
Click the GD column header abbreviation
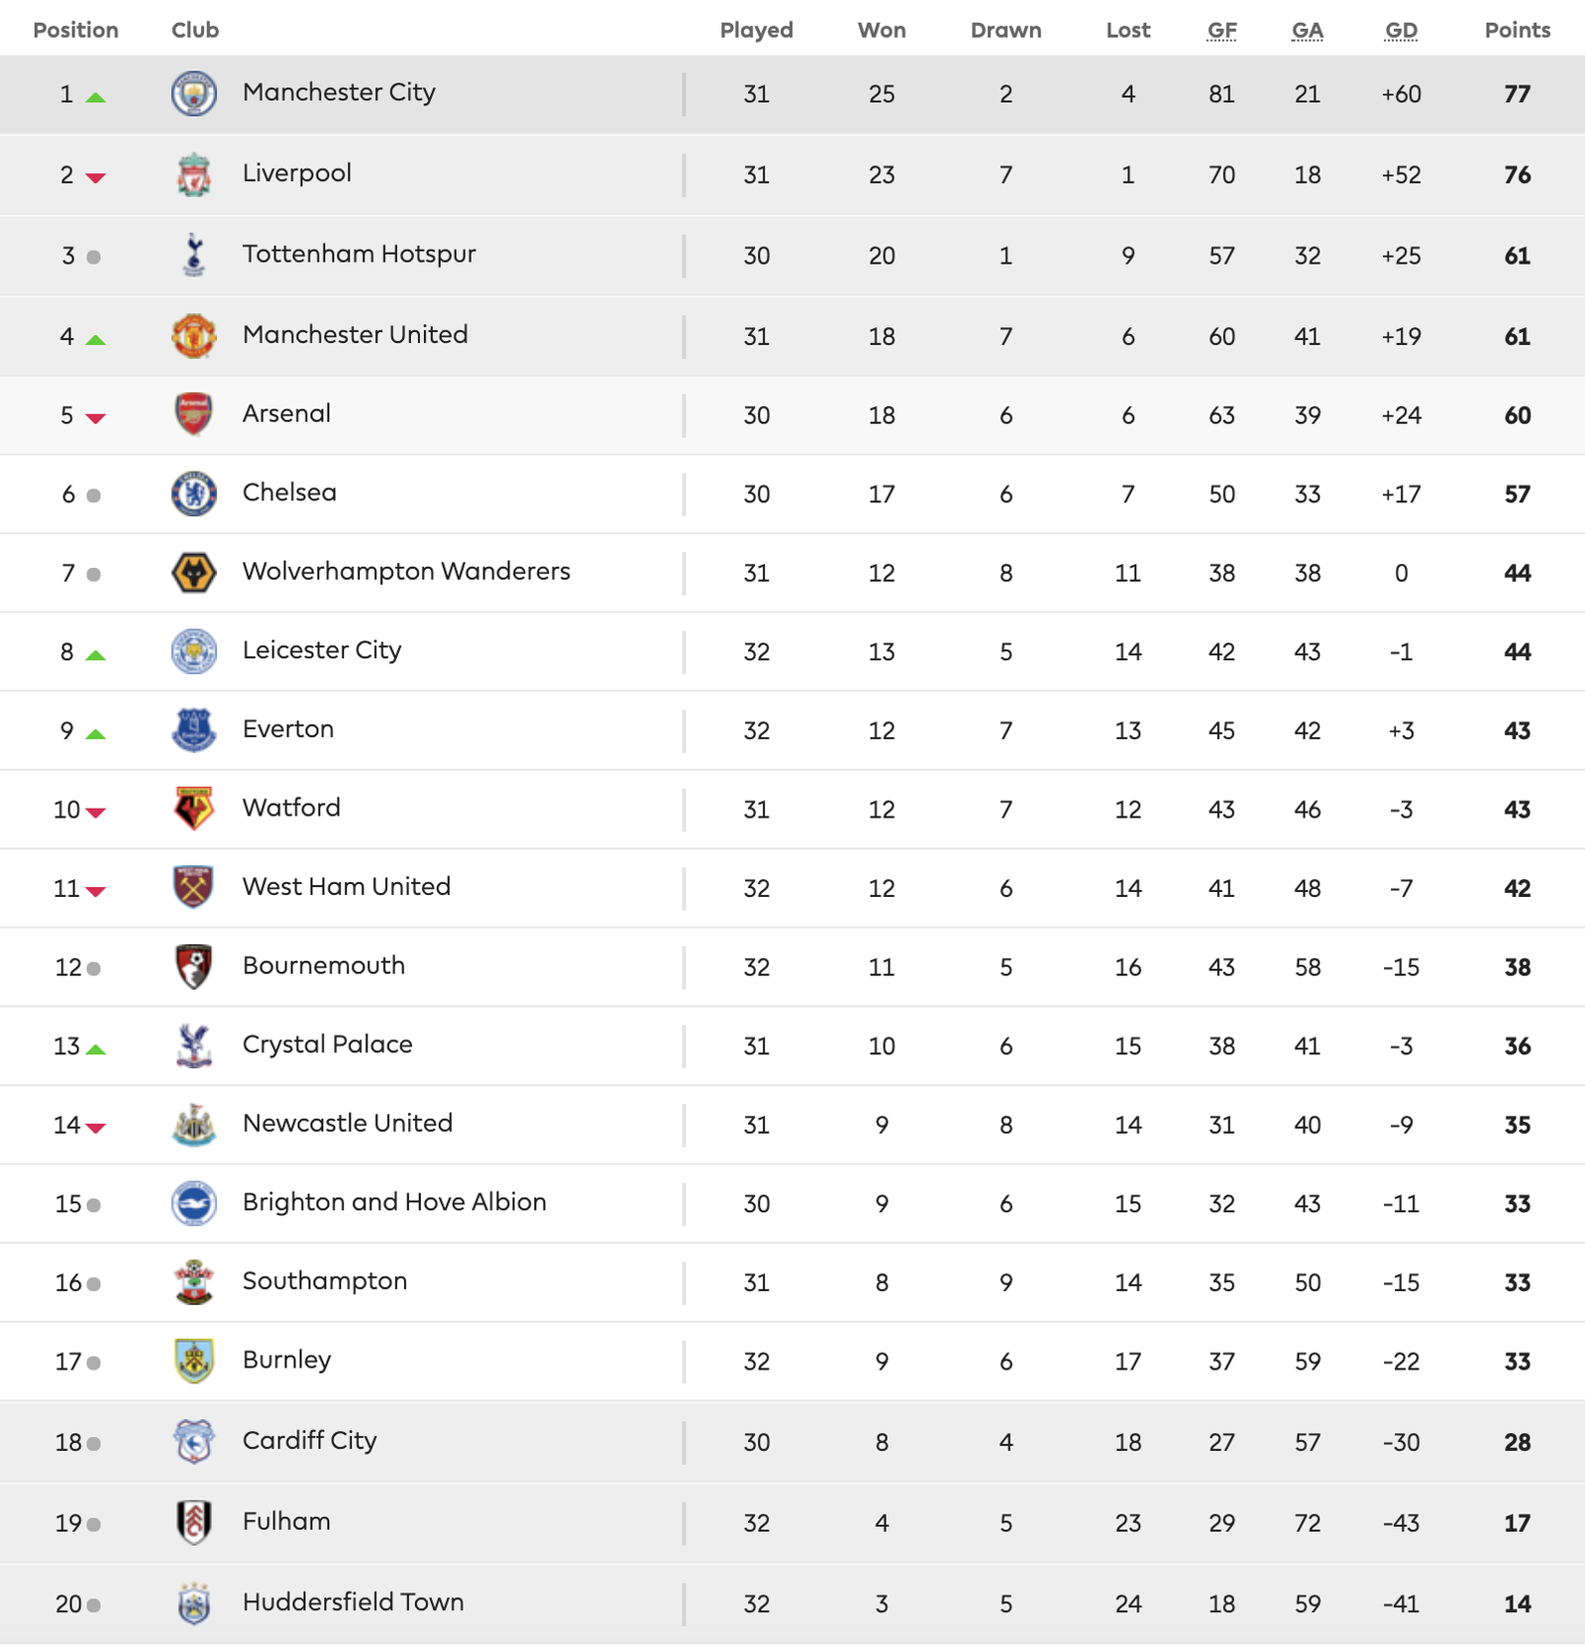(1401, 31)
